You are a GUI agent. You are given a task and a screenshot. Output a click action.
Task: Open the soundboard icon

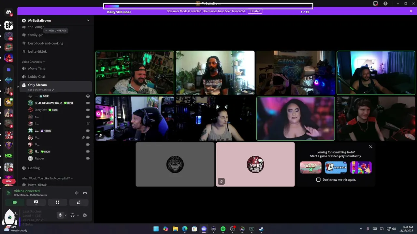coord(79,202)
